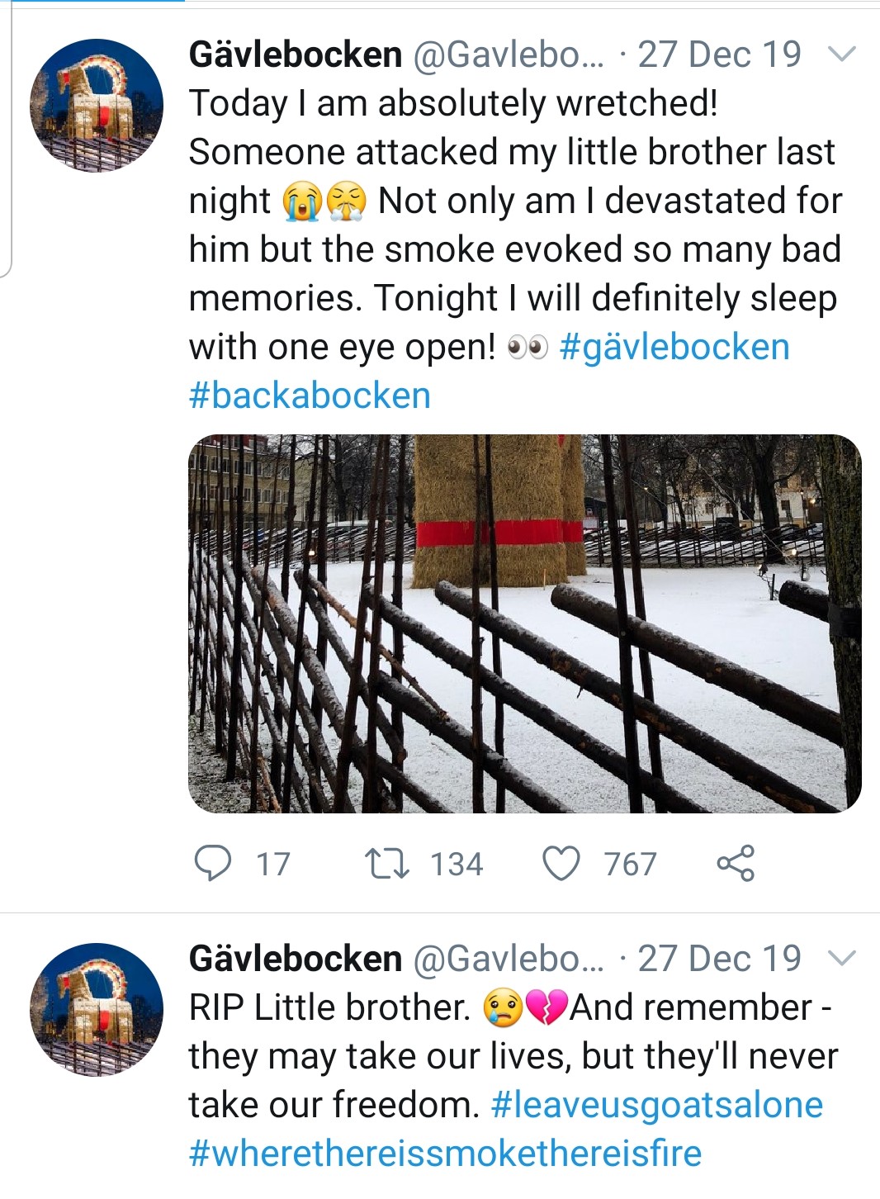Image resolution: width=880 pixels, height=1199 pixels.
Task: Open Gävlebocken name on second tweet
Action: pos(296,959)
